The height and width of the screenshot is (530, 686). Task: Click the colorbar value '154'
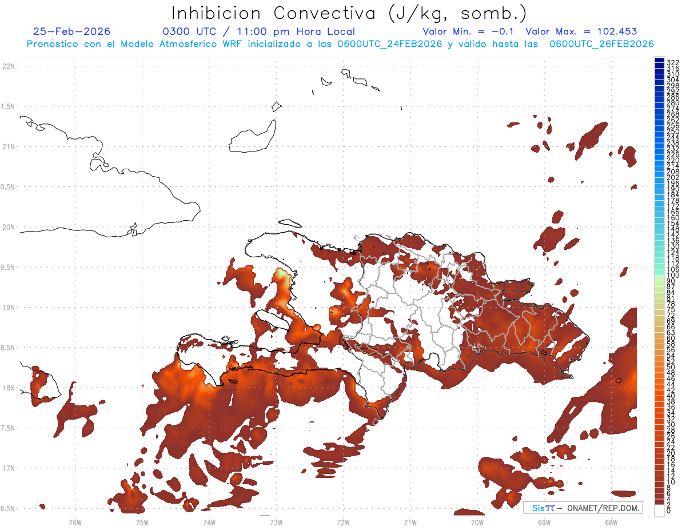click(x=672, y=224)
